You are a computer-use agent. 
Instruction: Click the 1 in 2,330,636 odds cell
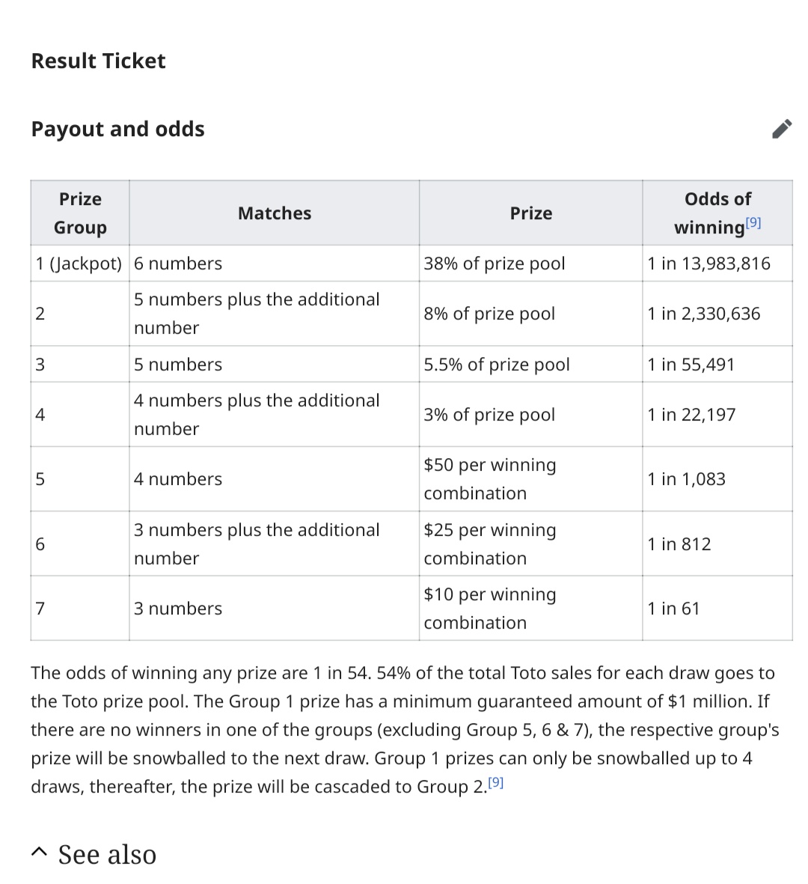[x=703, y=314]
